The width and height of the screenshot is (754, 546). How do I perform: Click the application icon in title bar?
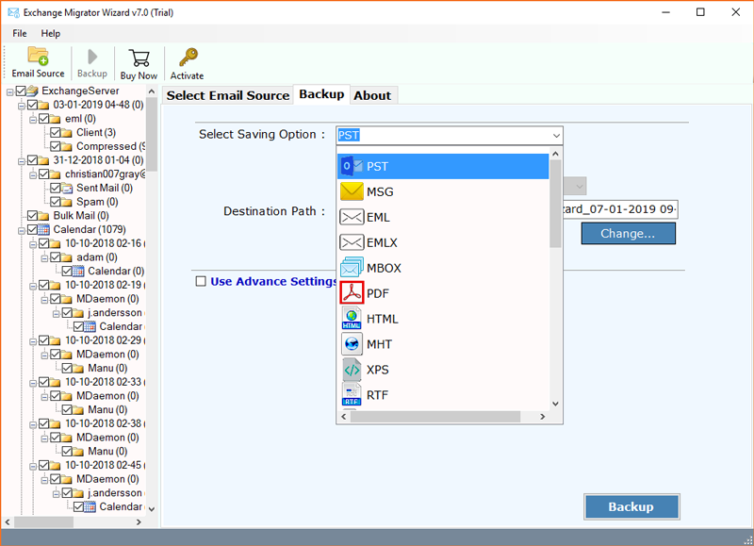pos(13,12)
